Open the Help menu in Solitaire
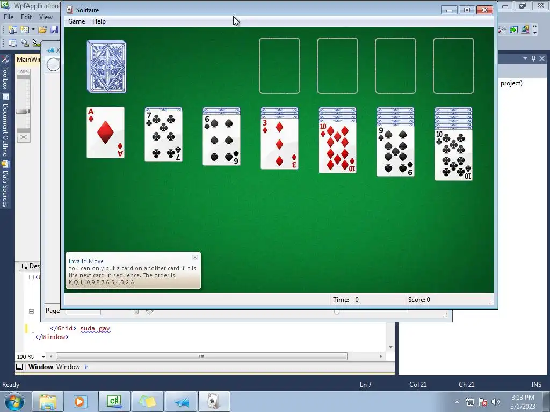The width and height of the screenshot is (550, 412). (99, 21)
